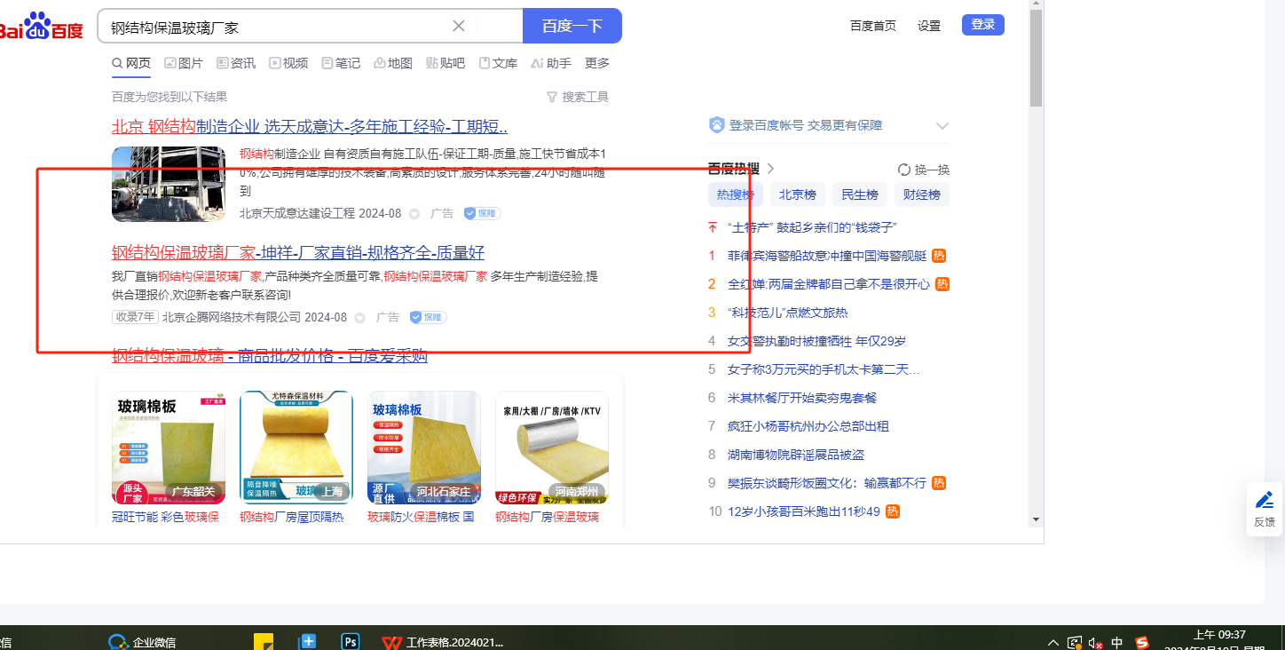Click the 登录 button
Image resolution: width=1285 pixels, height=650 pixels.
click(x=983, y=25)
